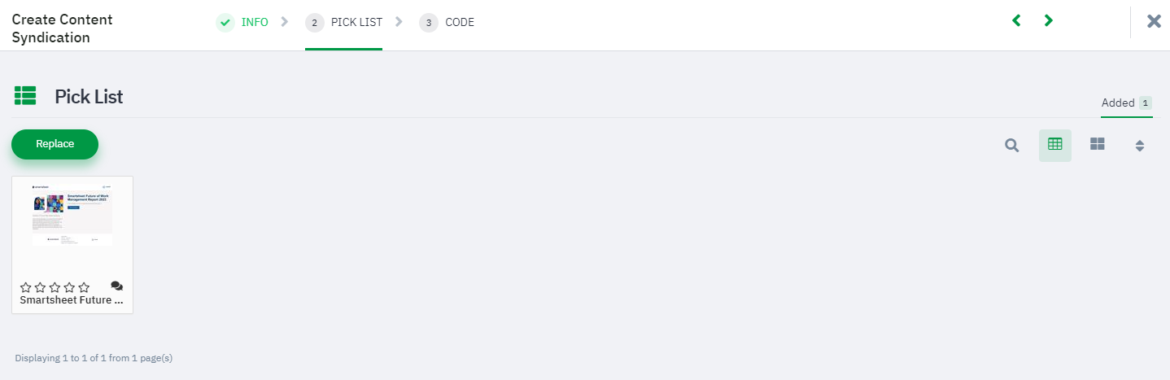The width and height of the screenshot is (1170, 380).
Task: Close the Create Content Syndication wizard
Action: (1154, 21)
